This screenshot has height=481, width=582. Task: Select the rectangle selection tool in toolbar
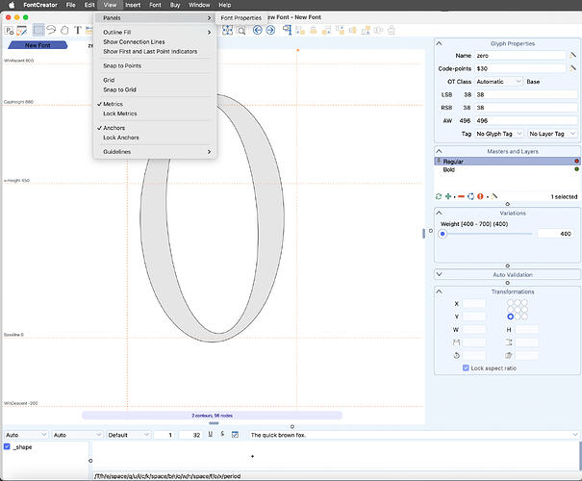click(38, 30)
